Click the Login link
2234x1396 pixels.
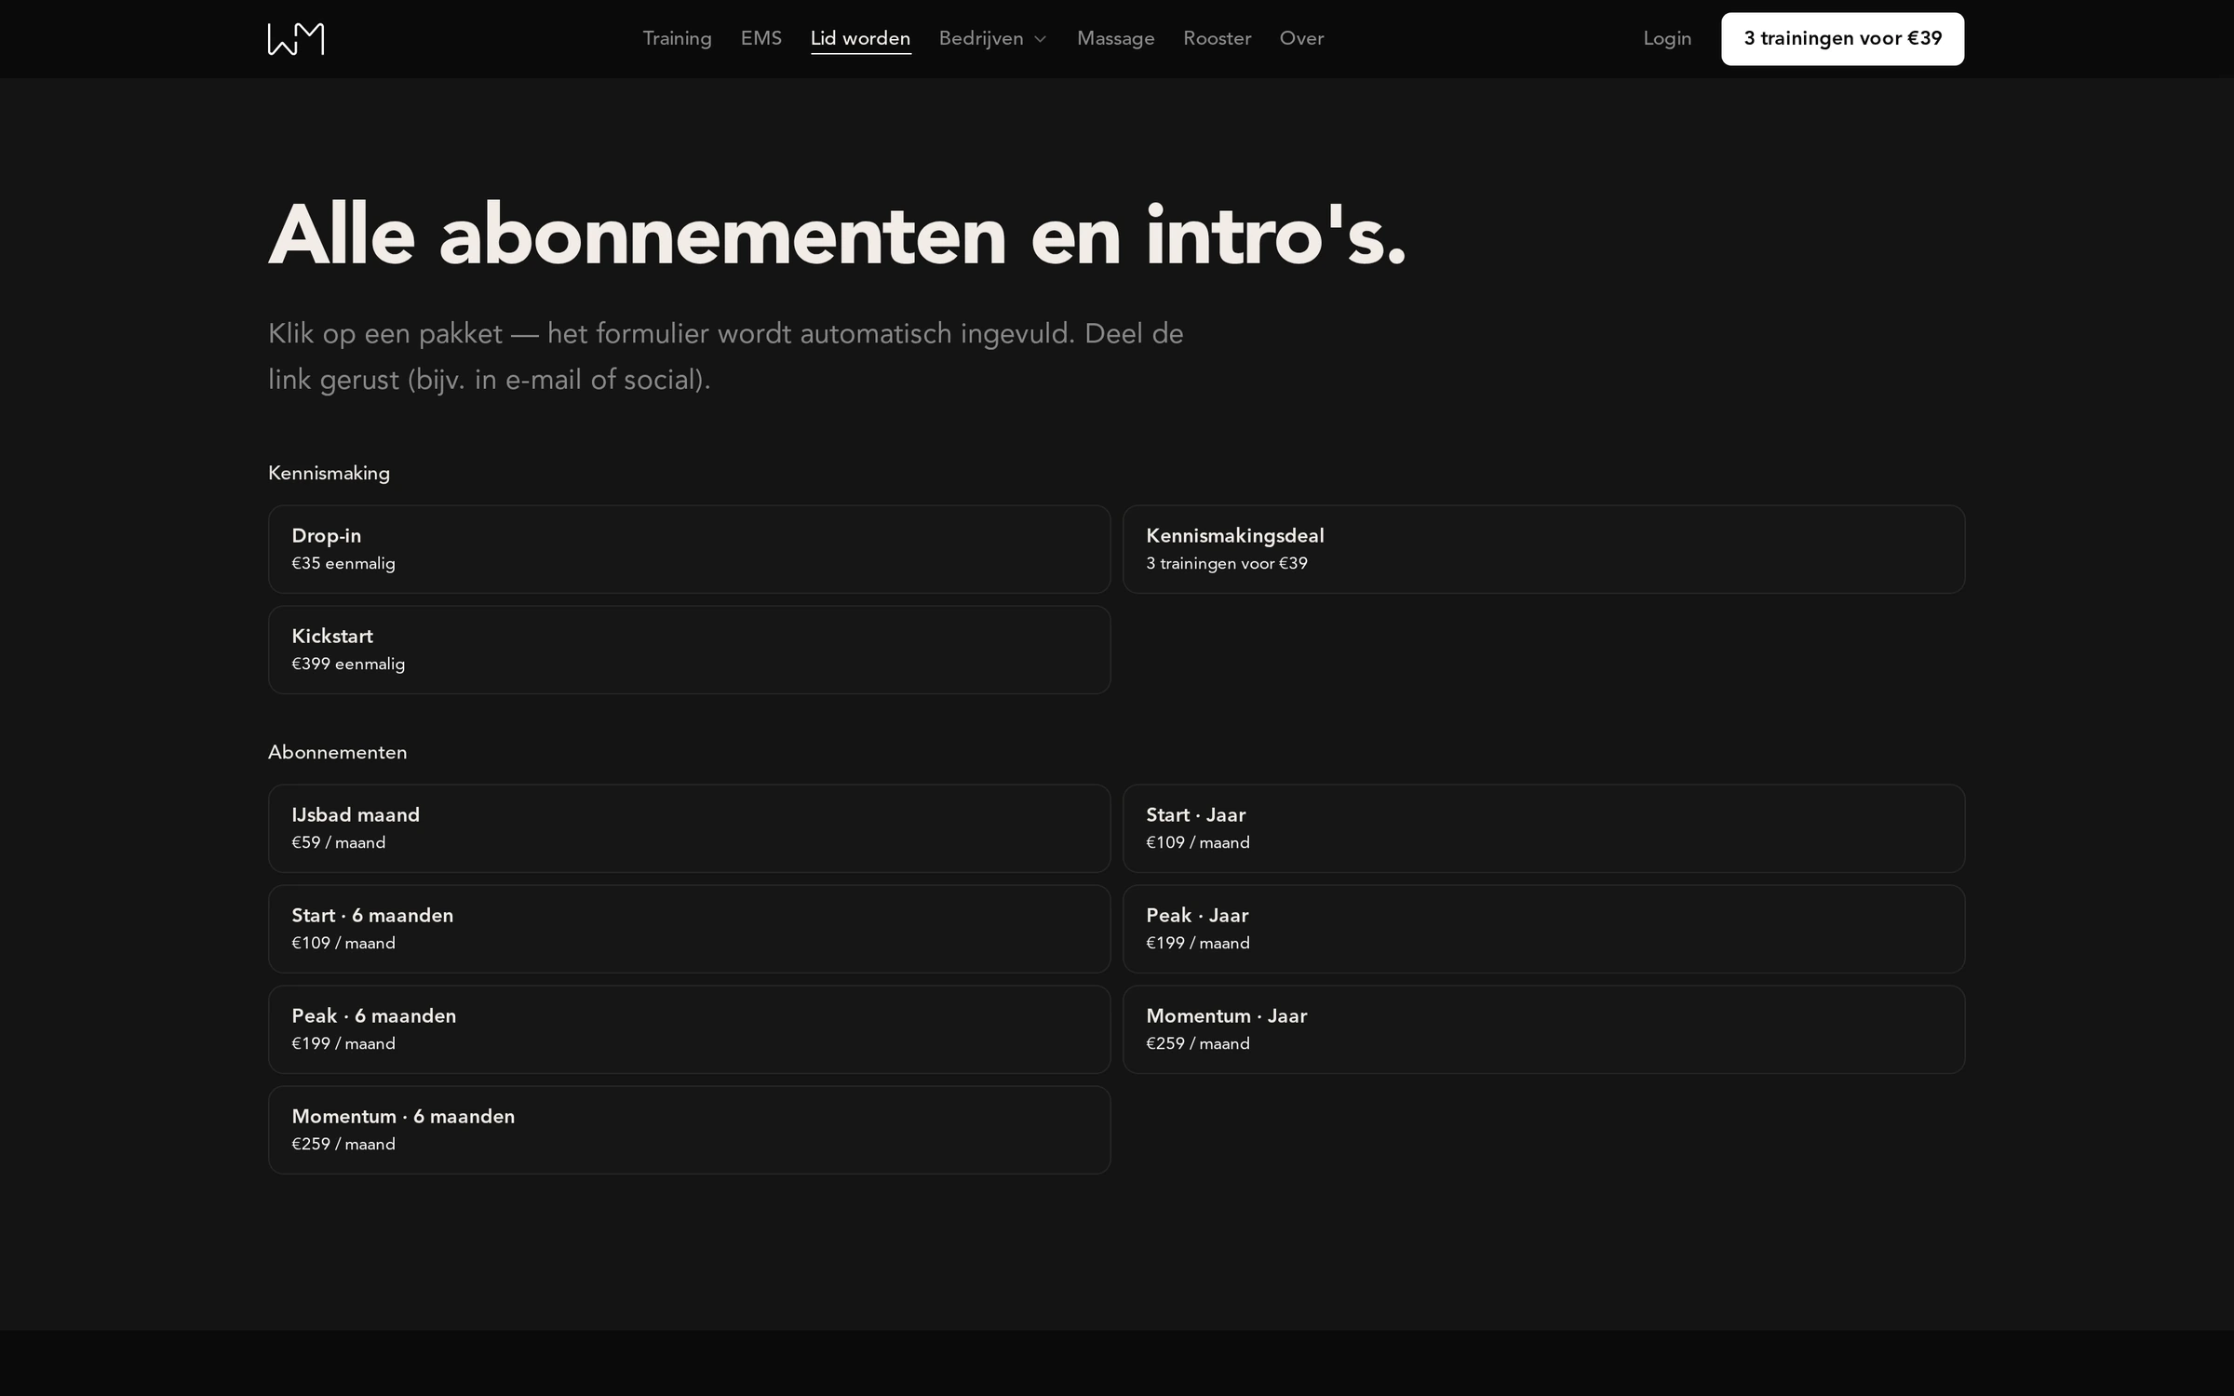(1667, 38)
